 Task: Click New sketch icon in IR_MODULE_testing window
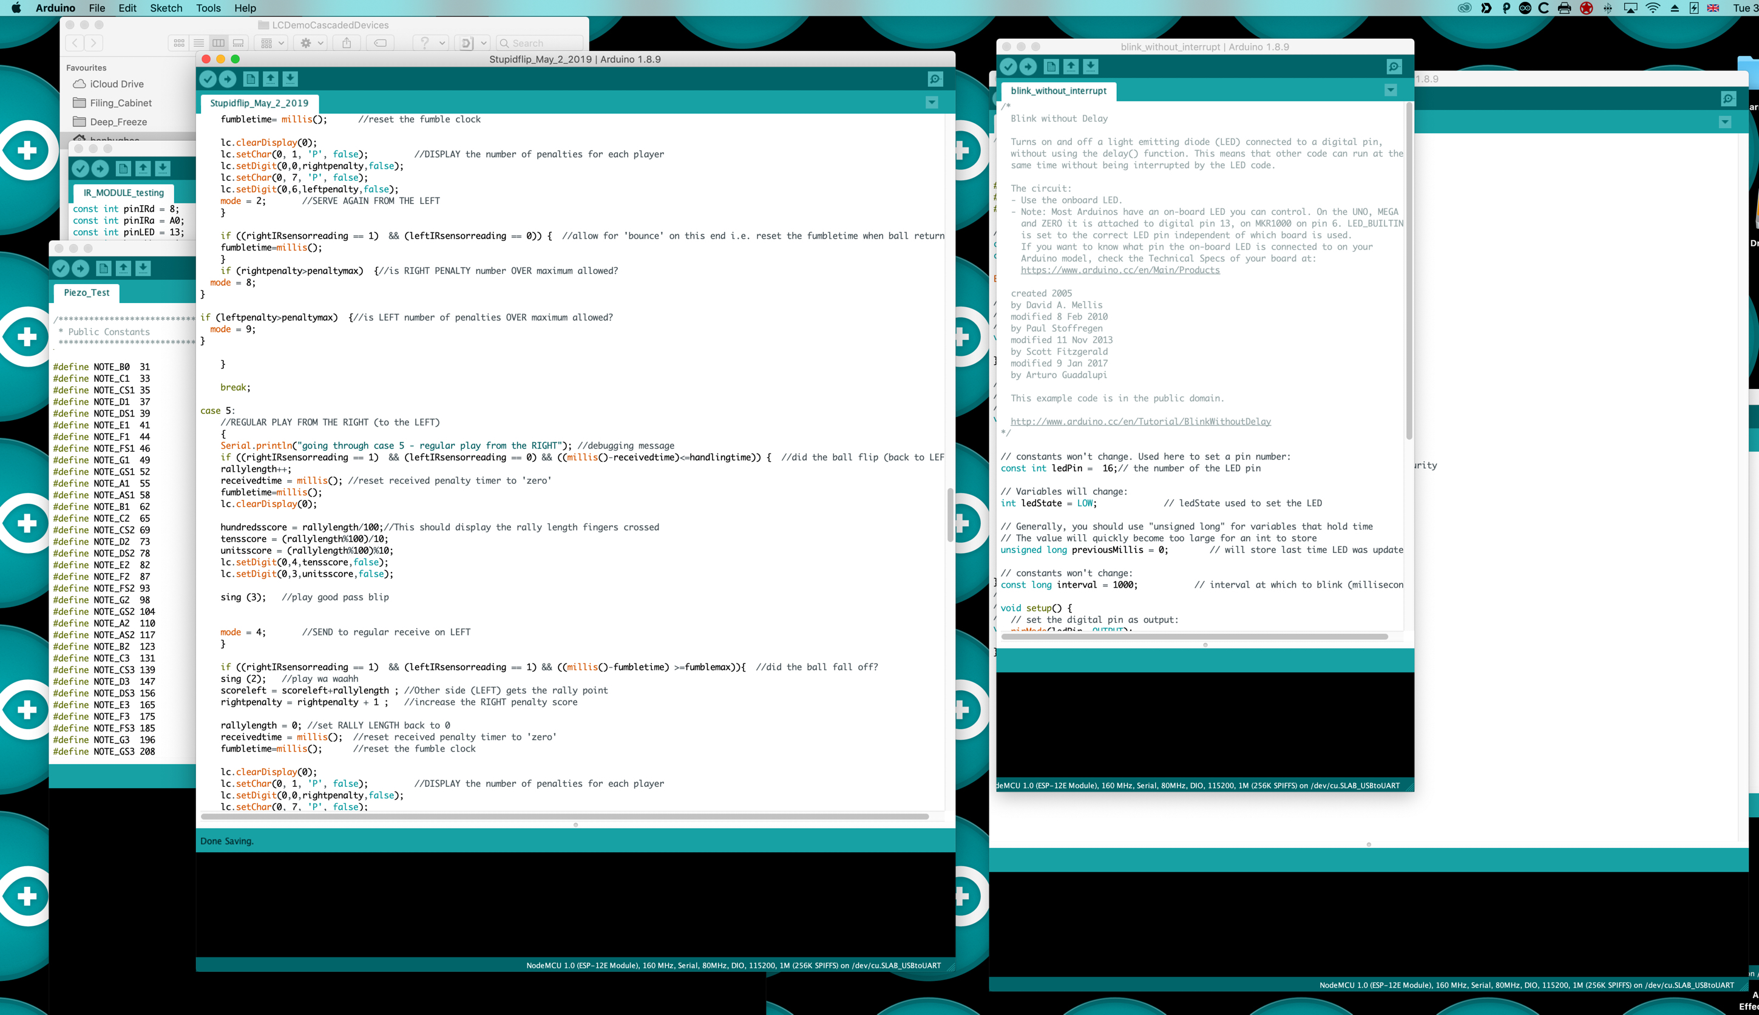tap(123, 168)
